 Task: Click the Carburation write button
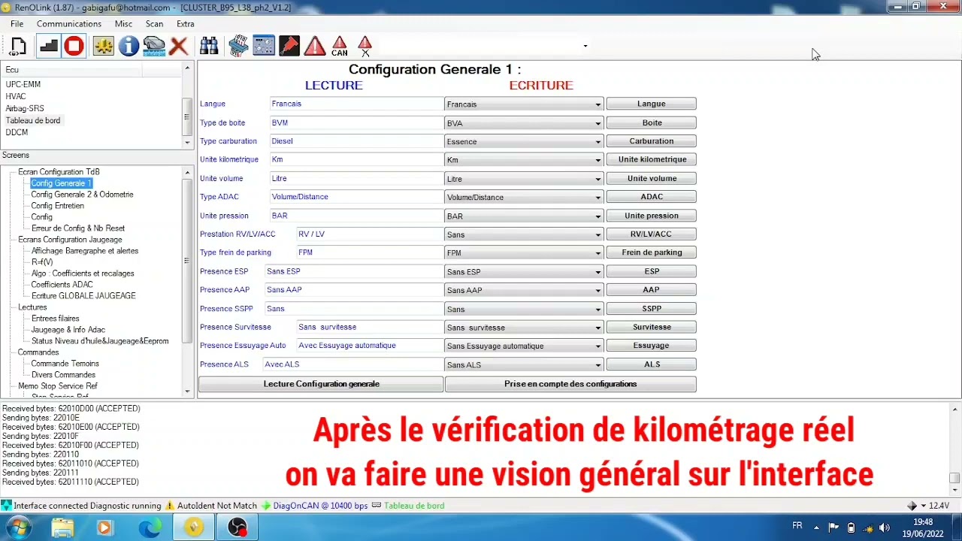[652, 141]
